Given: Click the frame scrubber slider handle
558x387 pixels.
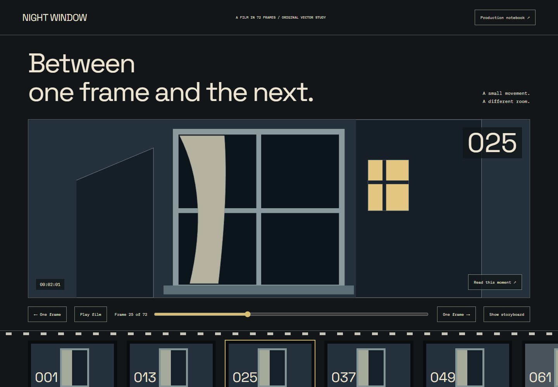Looking at the screenshot, I should [x=248, y=314].
